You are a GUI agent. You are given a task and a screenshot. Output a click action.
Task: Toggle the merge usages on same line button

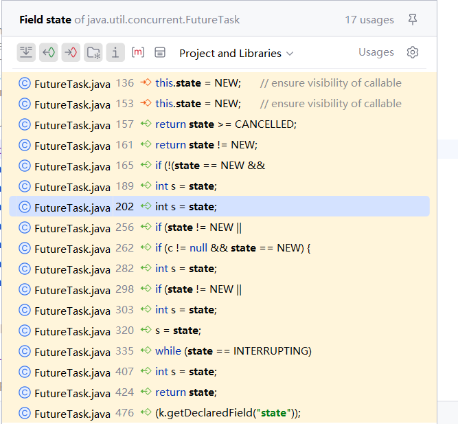click(x=26, y=52)
